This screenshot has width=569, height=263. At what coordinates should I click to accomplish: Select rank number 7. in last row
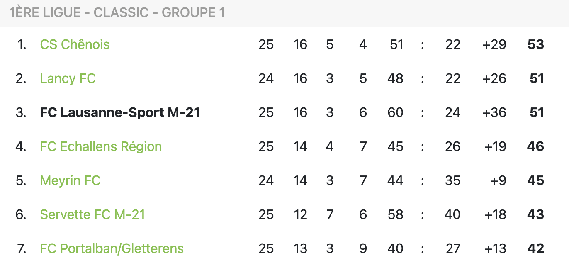pyautogui.click(x=22, y=248)
